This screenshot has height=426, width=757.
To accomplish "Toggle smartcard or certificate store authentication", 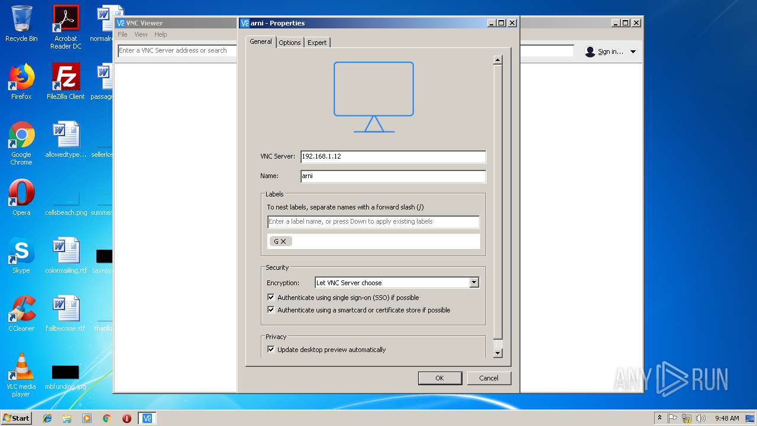I will point(271,310).
